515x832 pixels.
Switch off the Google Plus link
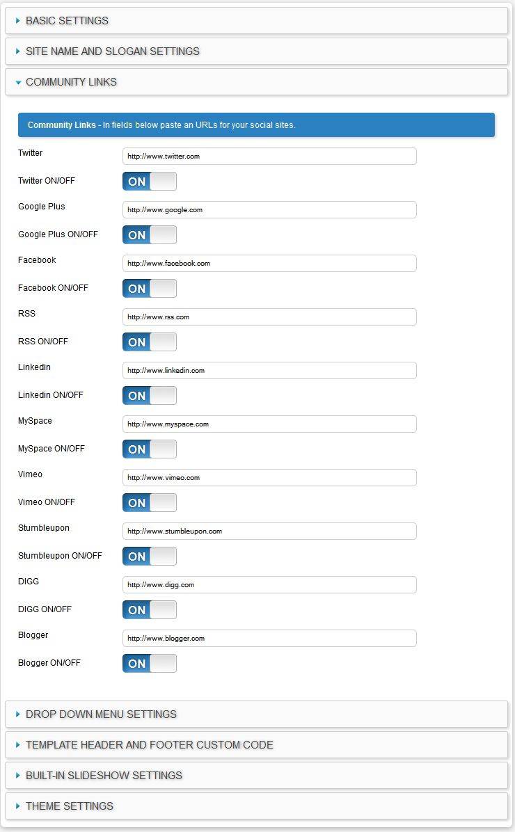150,235
